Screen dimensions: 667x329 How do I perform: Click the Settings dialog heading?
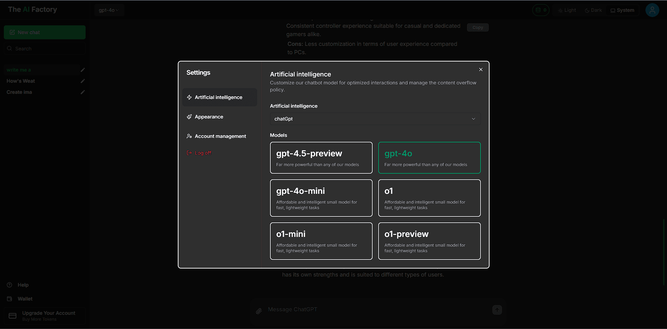(x=198, y=73)
